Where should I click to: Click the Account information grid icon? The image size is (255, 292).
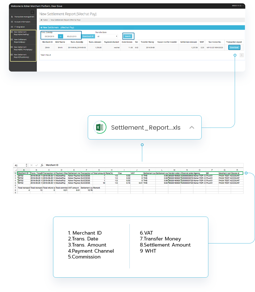[12, 22]
